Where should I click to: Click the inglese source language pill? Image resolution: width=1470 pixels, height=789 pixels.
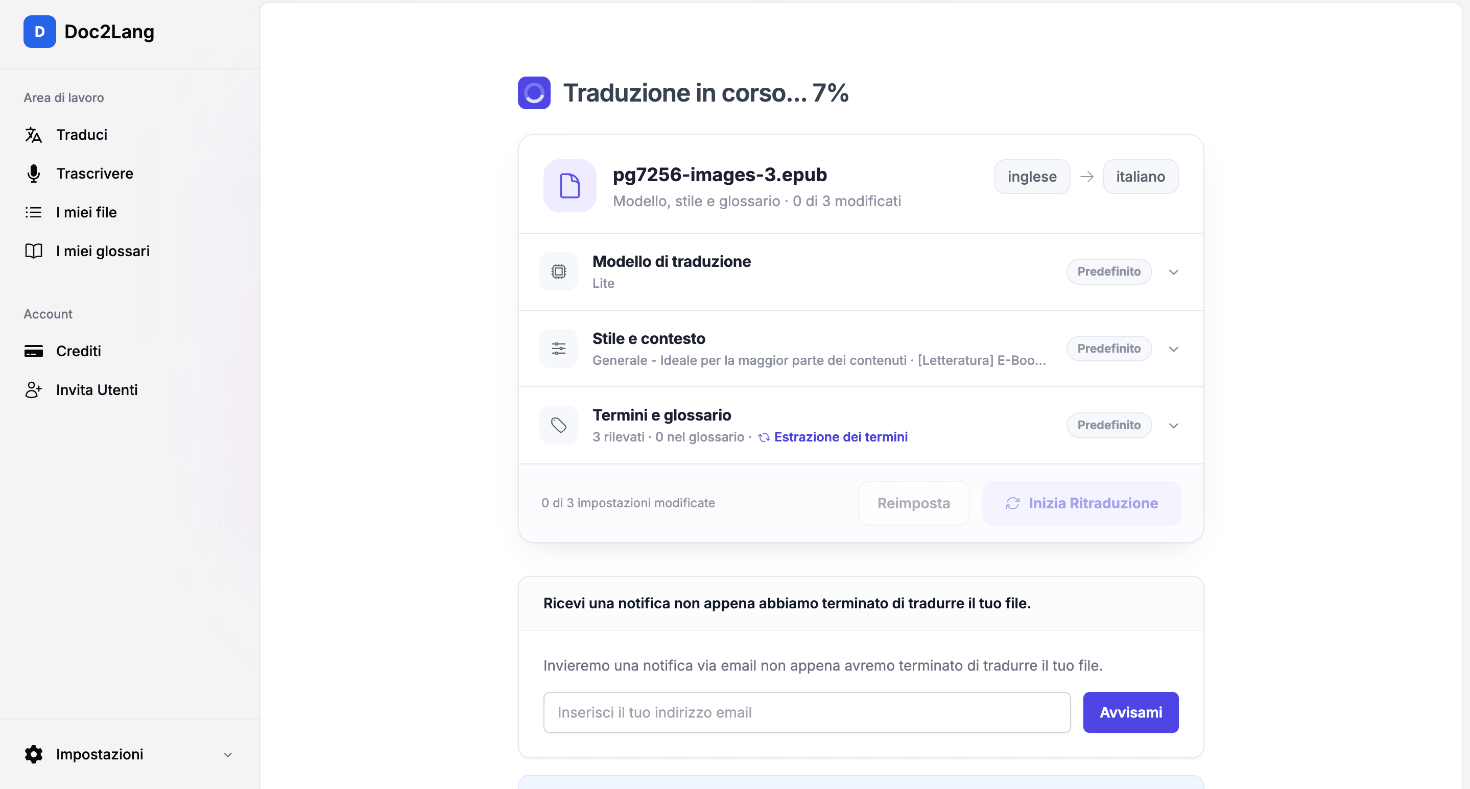1032,177
